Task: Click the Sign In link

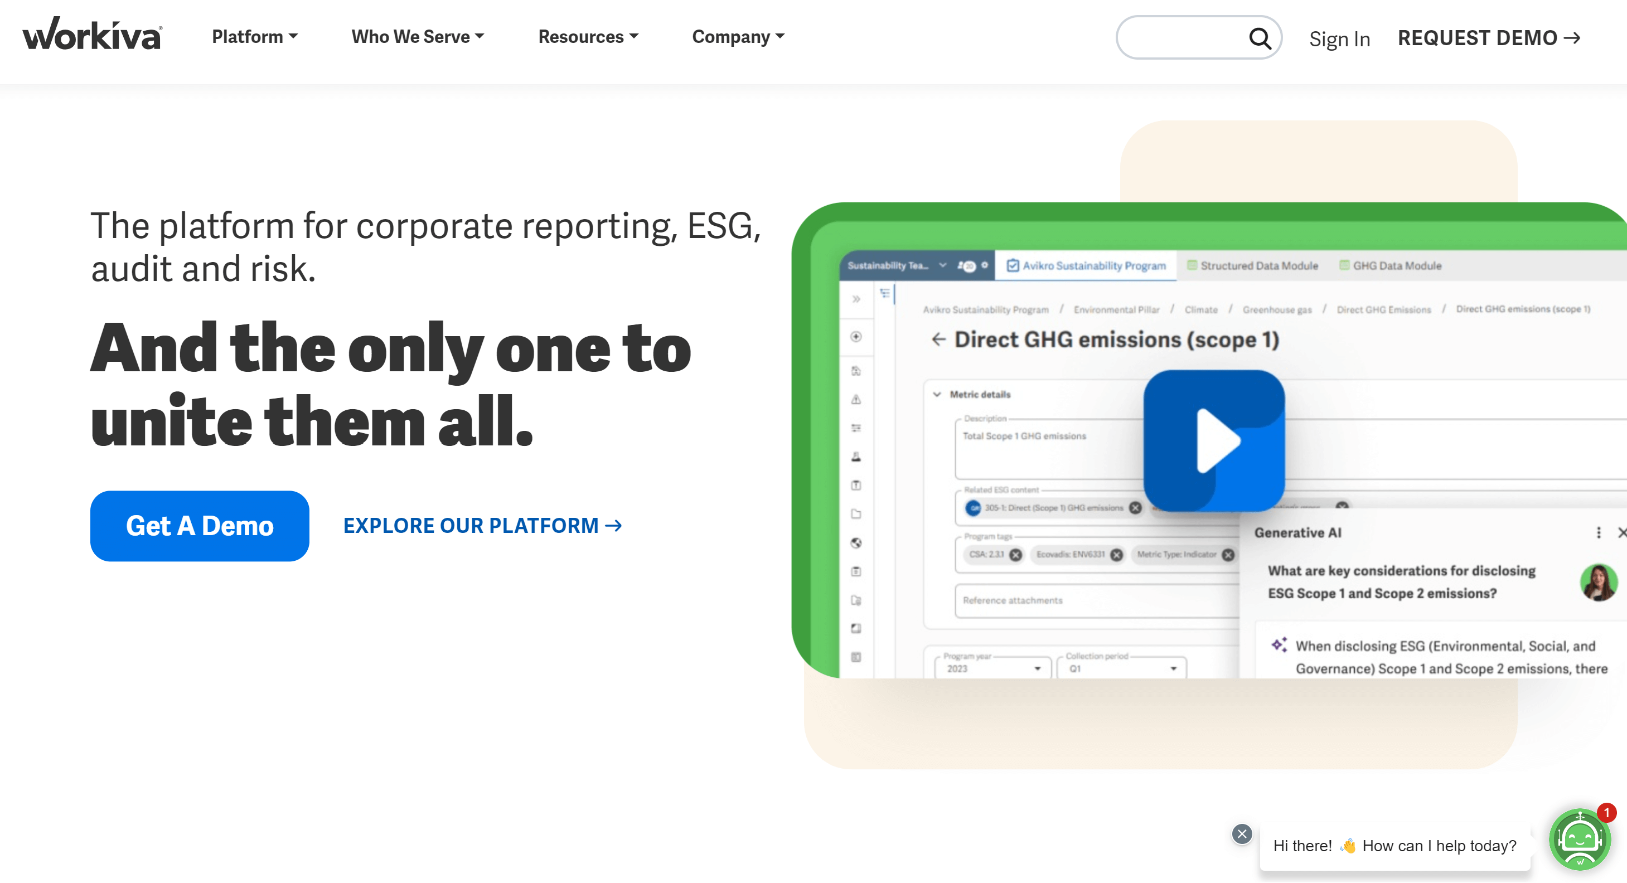Action: coord(1339,39)
